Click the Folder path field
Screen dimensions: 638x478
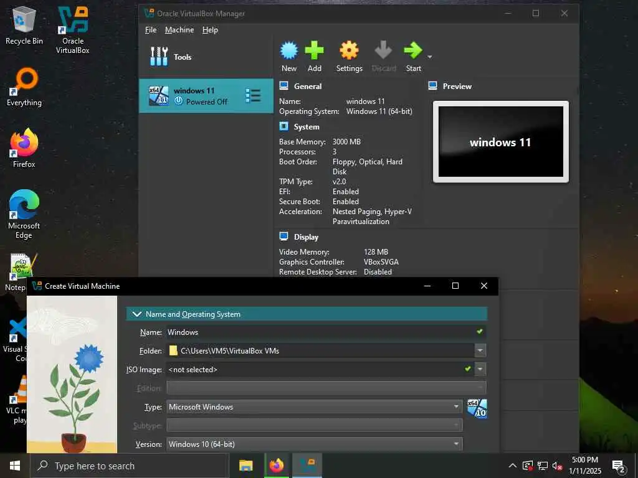pyautogui.click(x=320, y=350)
